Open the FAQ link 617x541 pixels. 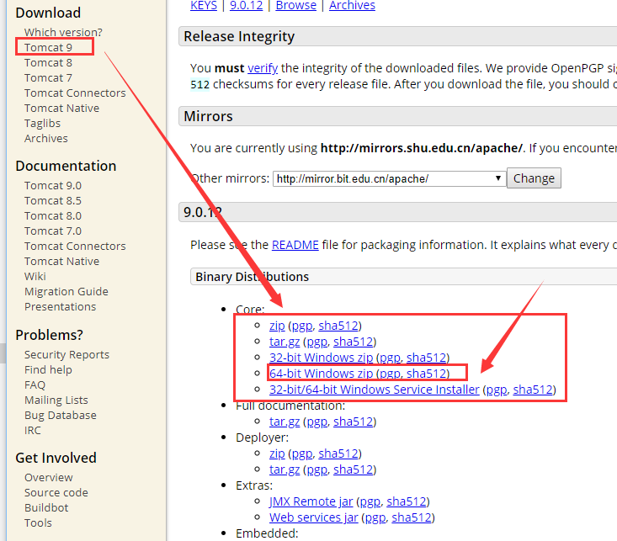point(35,385)
